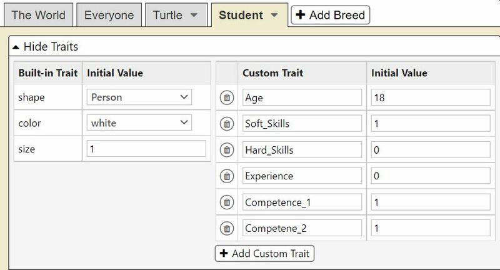Remove the Hard_Skills trait via trash icon
Viewport: 500px width, 270px height.
(227, 150)
